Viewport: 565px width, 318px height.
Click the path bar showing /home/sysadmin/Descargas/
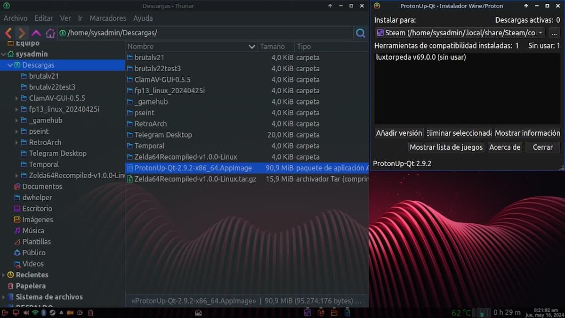click(x=207, y=33)
